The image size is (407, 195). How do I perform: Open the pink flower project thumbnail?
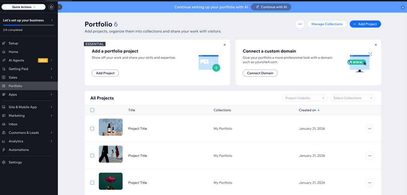click(x=111, y=181)
